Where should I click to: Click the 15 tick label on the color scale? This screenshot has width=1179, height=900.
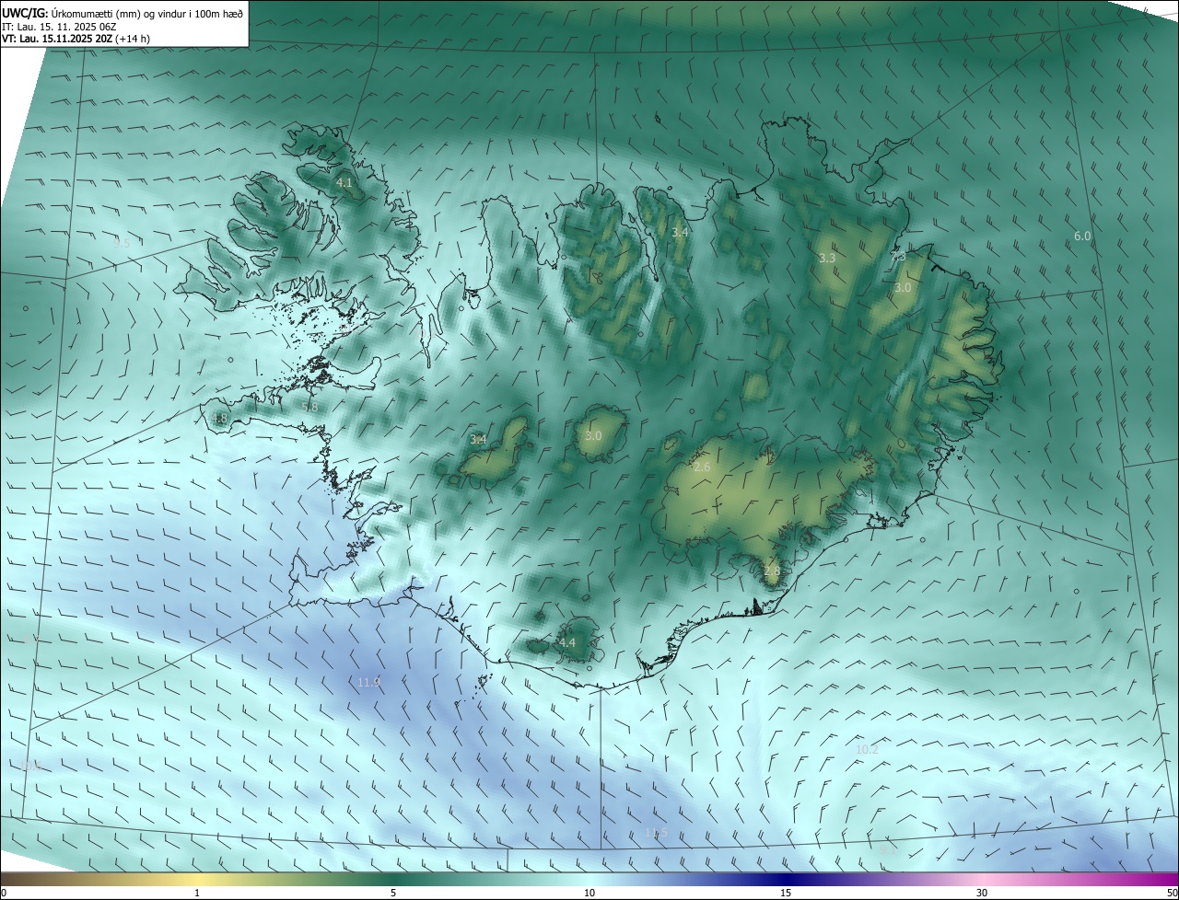tap(786, 893)
